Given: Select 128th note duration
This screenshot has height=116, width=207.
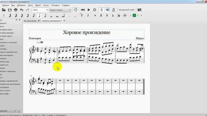Looking at the screenshot, I should [10, 15].
